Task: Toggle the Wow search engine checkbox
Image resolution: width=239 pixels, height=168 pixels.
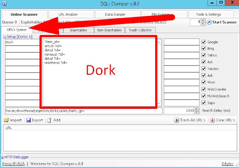Action: pos(204,82)
